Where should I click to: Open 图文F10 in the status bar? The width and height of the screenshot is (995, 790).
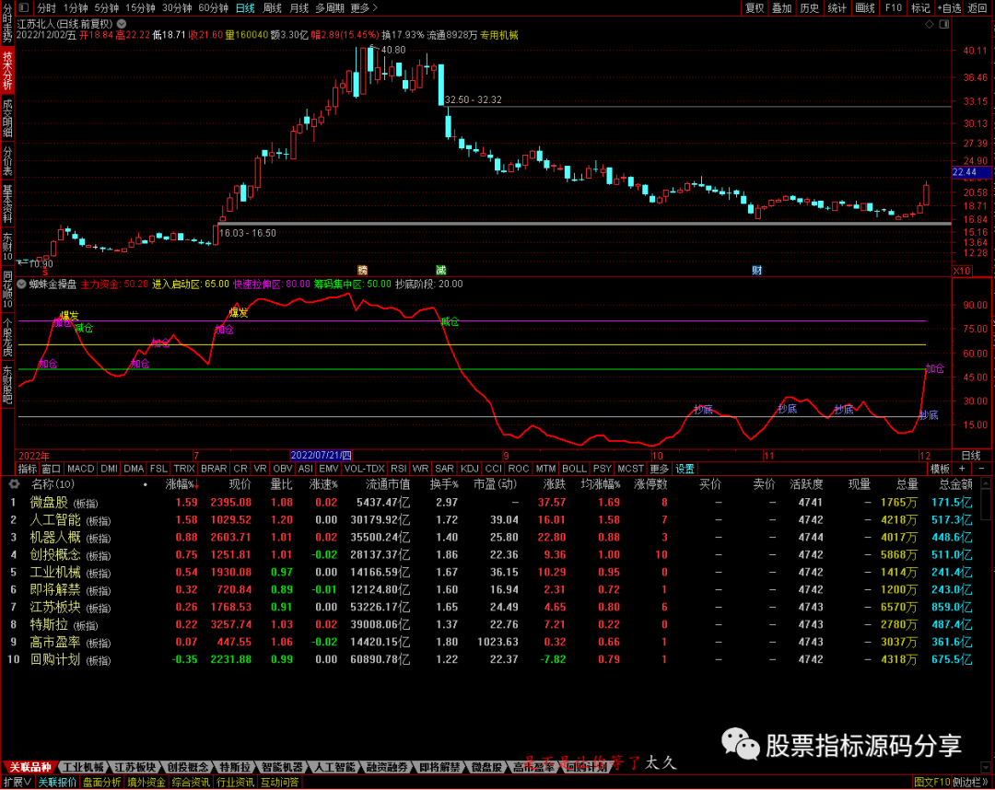[x=932, y=783]
